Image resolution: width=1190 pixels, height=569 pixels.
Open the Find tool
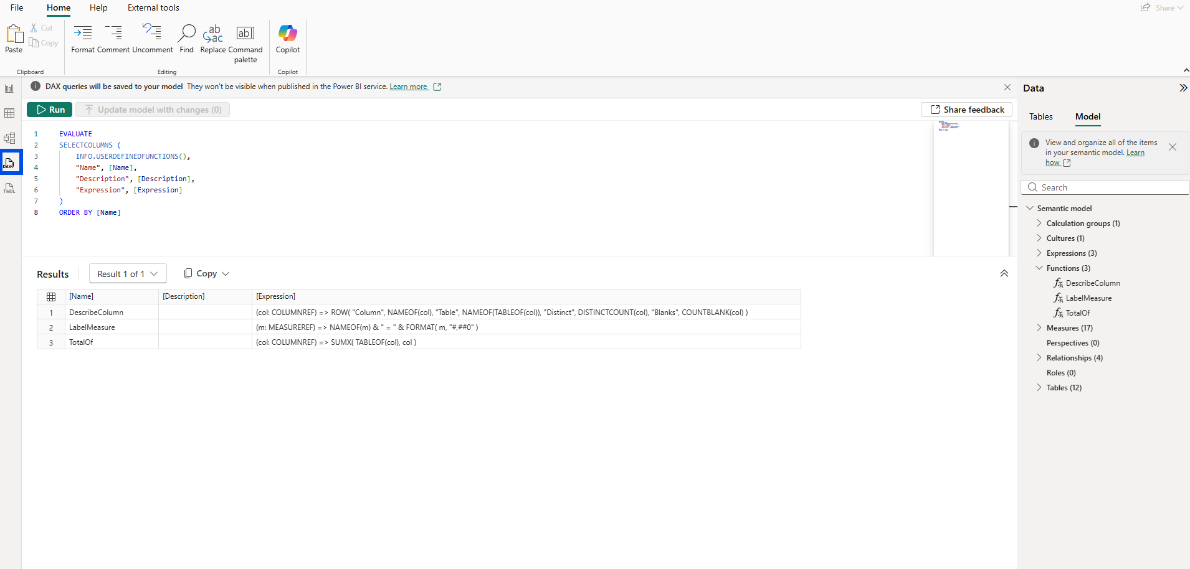click(x=186, y=39)
